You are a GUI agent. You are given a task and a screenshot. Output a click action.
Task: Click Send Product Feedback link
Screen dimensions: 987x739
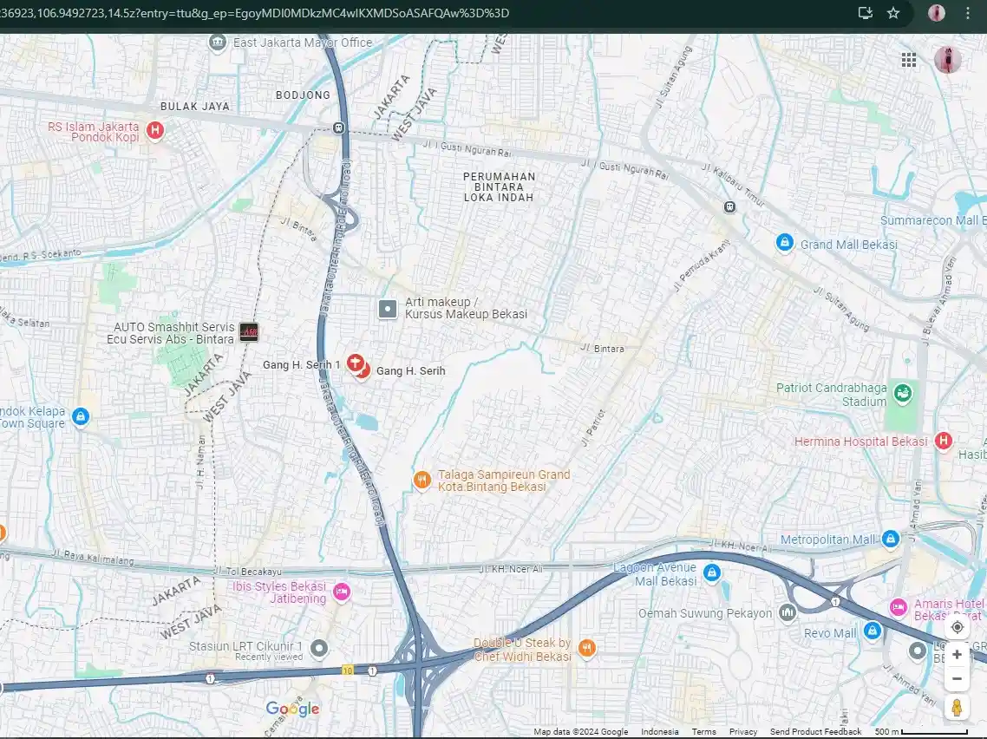[x=815, y=732]
